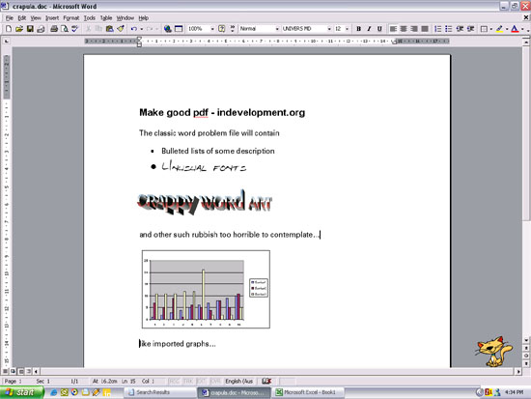Apply the red font color
The height and width of the screenshot is (399, 531).
(x=516, y=29)
